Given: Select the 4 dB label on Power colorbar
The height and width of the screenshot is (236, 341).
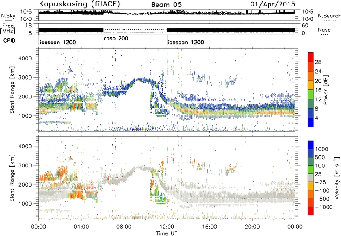Looking at the screenshot, I should pyautogui.click(x=317, y=118).
